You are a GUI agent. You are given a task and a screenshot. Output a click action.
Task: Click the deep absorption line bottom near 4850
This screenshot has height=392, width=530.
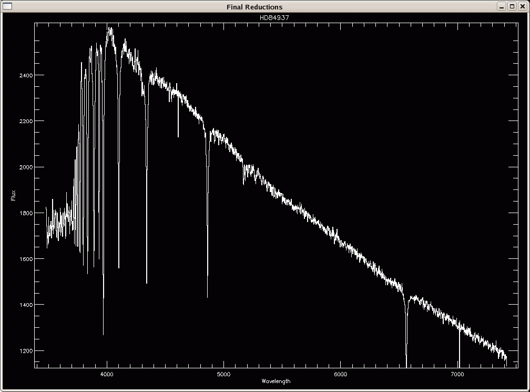207,296
